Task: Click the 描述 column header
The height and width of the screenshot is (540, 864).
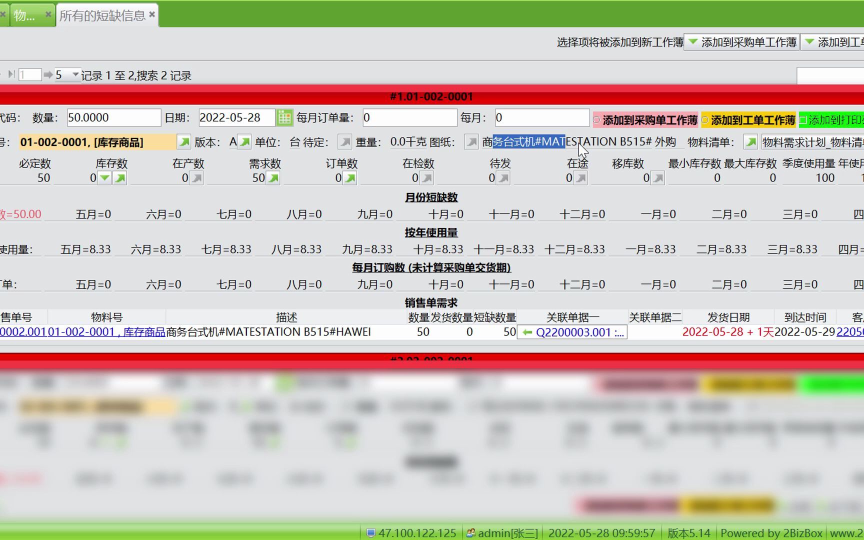Action: pyautogui.click(x=286, y=317)
